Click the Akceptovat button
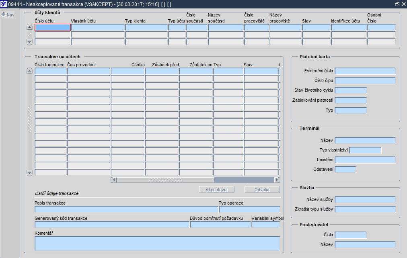Screen dimensions: 407x258 (217, 190)
